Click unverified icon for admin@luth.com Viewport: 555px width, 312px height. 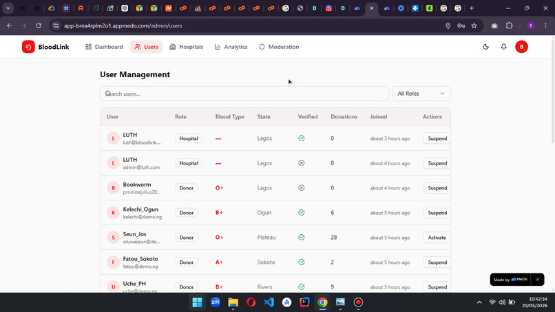[301, 163]
